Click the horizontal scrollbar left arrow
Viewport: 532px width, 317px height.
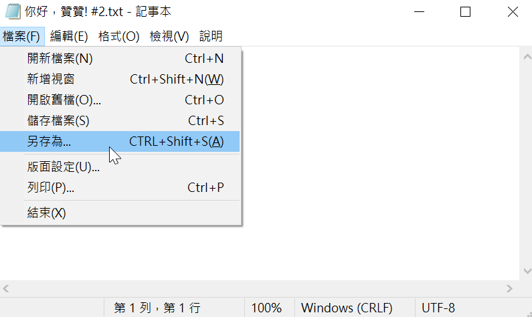6,288
